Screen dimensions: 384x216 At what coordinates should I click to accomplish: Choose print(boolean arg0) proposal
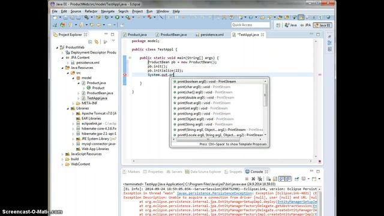[x=218, y=82]
